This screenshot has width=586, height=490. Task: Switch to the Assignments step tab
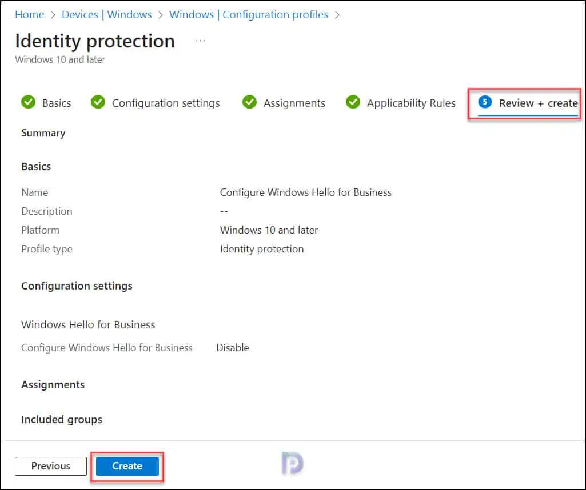(x=284, y=103)
